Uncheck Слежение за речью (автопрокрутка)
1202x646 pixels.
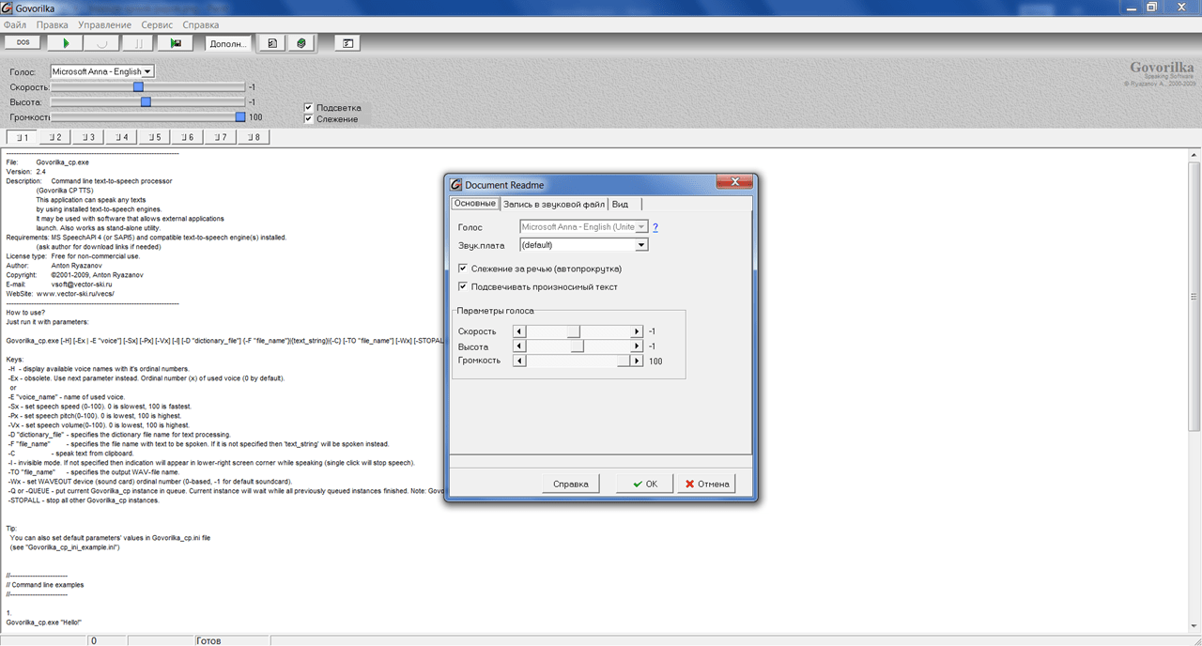[463, 269]
